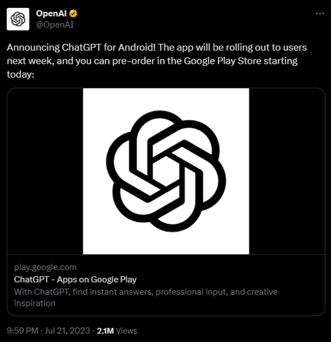This screenshot has width=331, height=342.
Task: Click the play.google.com domain text
Action: tap(46, 267)
